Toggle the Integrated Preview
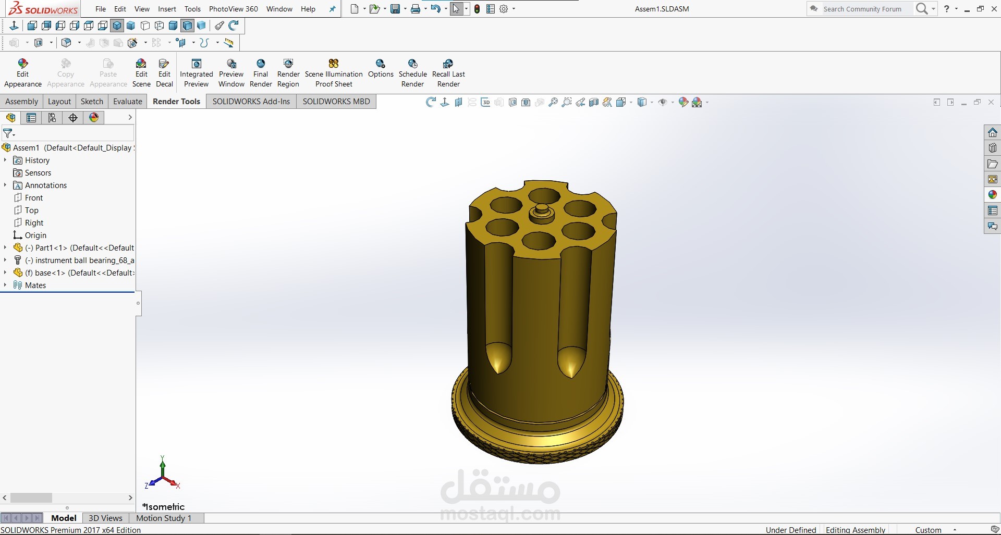This screenshot has height=535, width=1001. point(197,72)
